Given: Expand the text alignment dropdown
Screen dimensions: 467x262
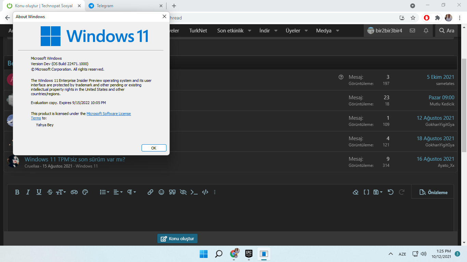Looking at the screenshot, I should point(118,192).
